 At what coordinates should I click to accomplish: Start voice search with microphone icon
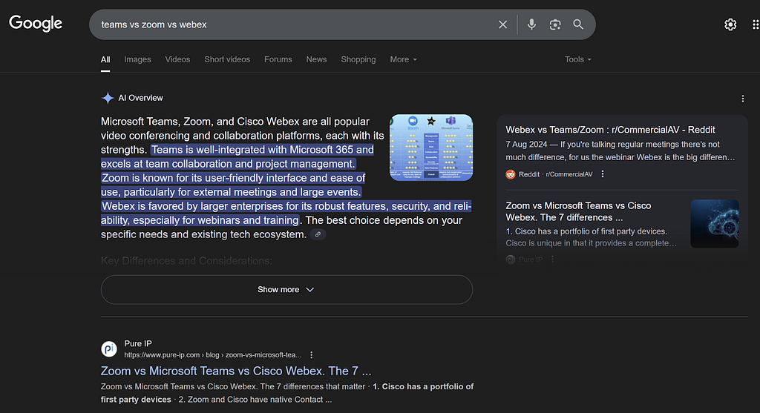[531, 24]
